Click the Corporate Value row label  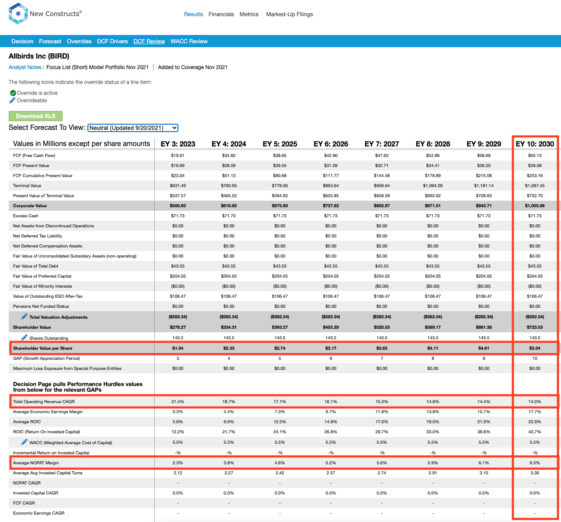click(x=30, y=206)
